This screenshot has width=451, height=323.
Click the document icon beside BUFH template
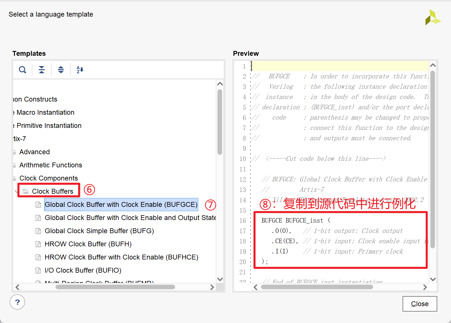pos(38,244)
